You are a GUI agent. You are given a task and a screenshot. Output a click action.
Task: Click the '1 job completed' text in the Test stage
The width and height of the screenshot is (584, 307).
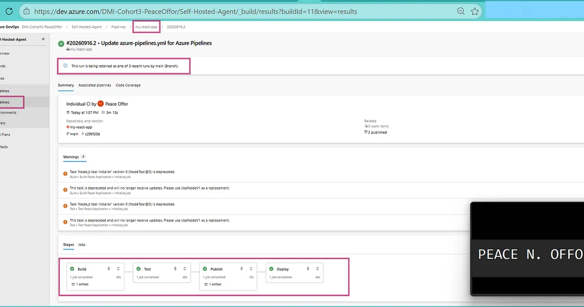pyautogui.click(x=147, y=277)
